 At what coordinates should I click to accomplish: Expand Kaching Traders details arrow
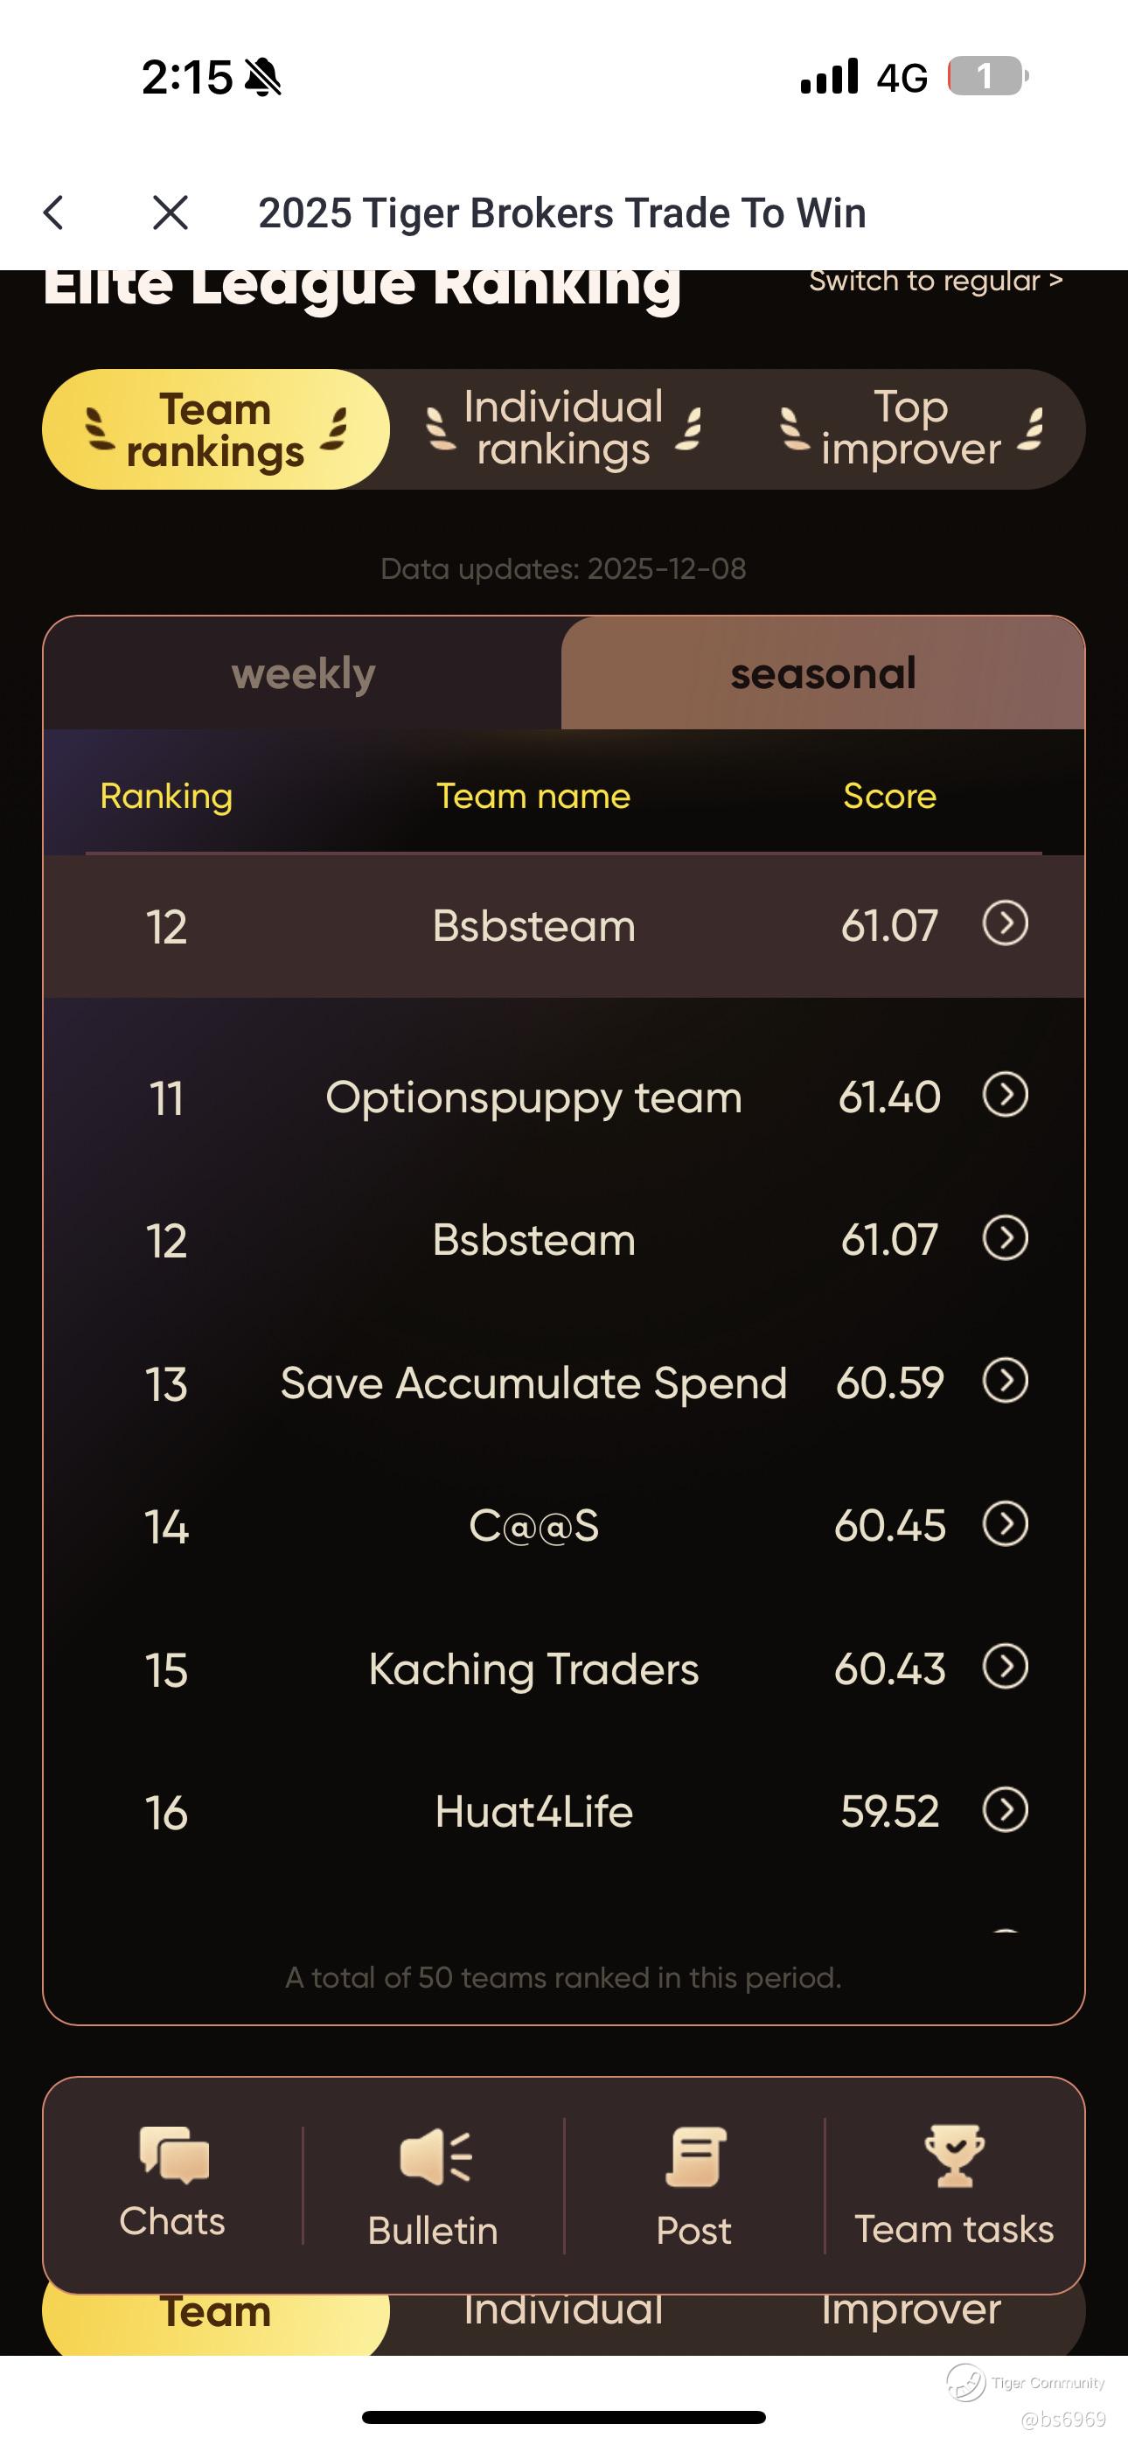[1006, 1667]
